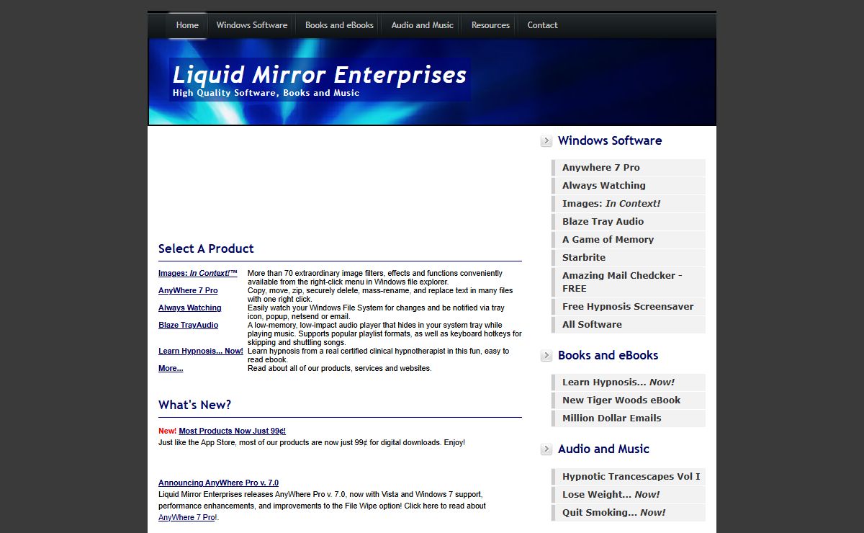Screen dimensions: 864x533
Task: Click the Audio and Music sidebar heading
Action: click(603, 449)
